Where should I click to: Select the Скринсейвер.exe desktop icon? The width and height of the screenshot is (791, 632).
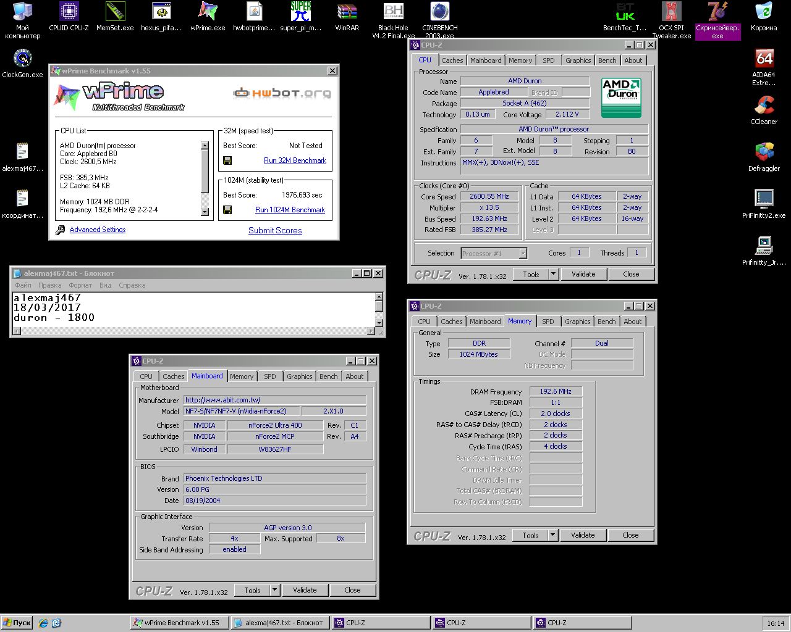tap(717, 20)
